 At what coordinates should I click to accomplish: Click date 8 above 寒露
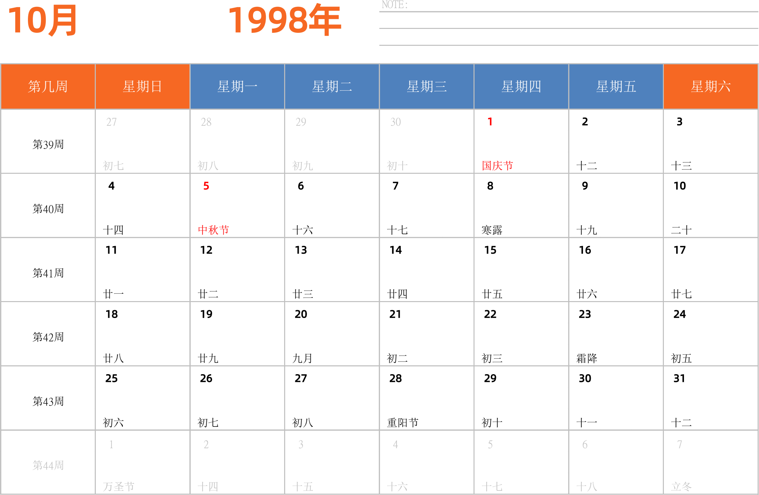pos(490,186)
